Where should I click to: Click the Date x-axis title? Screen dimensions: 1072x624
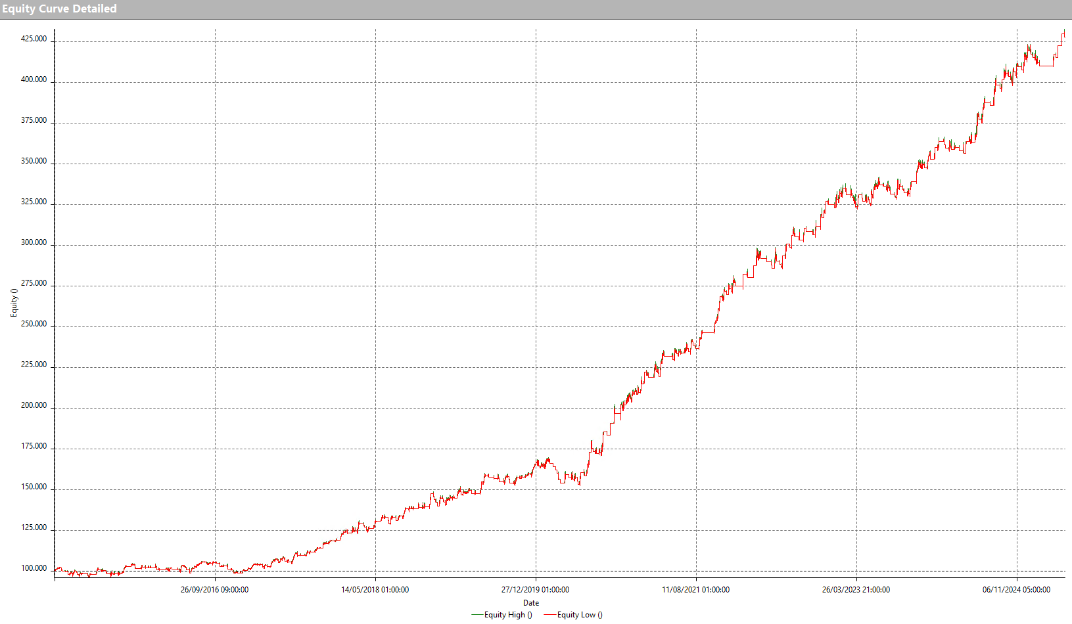(531, 603)
